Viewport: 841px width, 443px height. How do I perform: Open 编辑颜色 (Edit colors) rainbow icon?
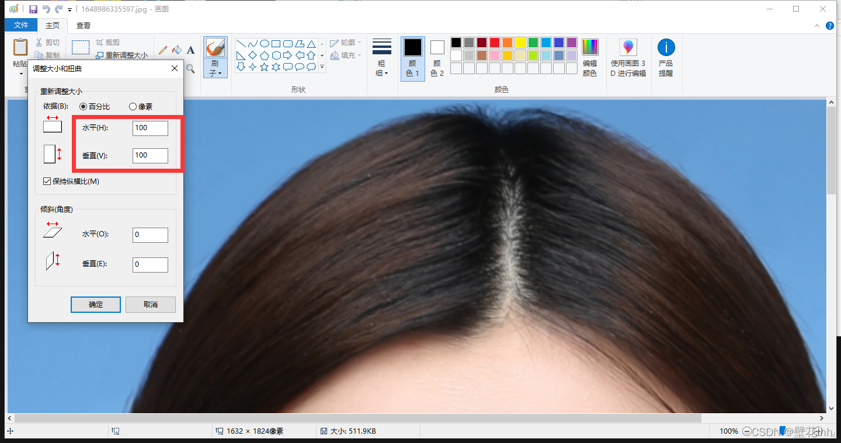[x=590, y=47]
